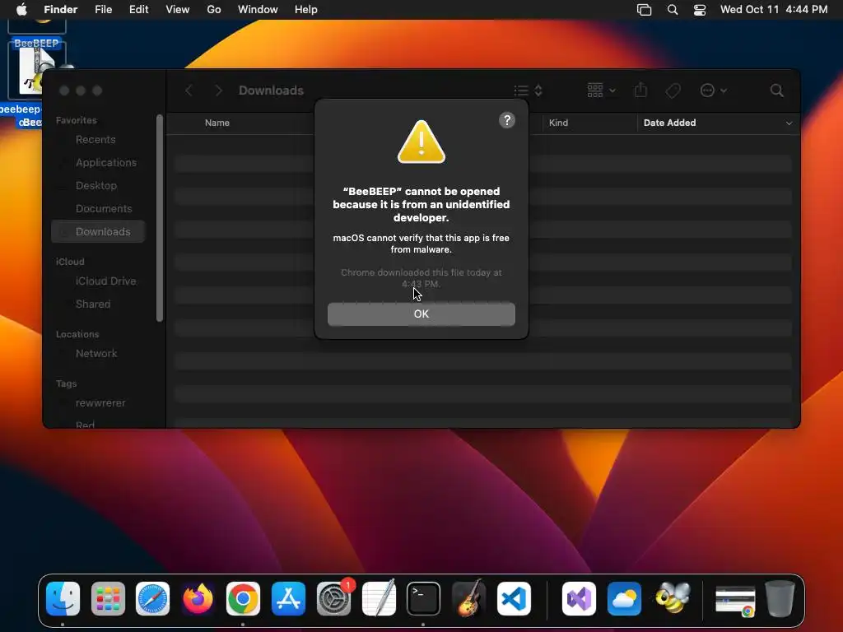843x632 pixels.
Task: Change view mode with list view switcher
Action: pos(528,91)
